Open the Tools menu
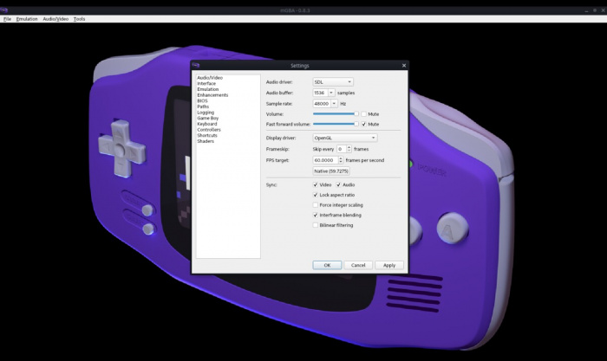Image resolution: width=607 pixels, height=361 pixels. (79, 18)
